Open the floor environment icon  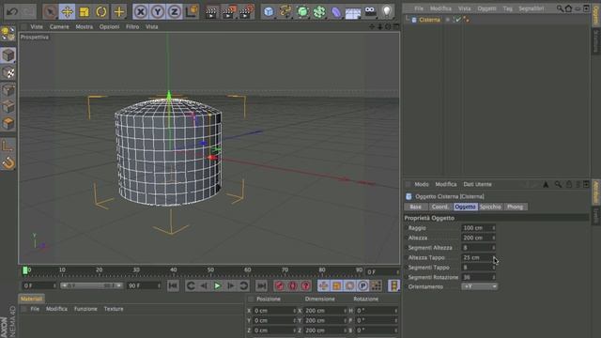tap(353, 12)
